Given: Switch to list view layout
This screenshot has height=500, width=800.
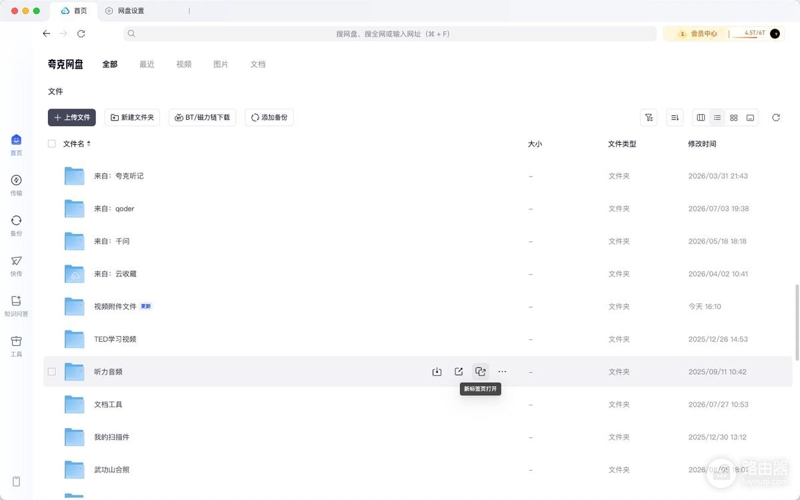Looking at the screenshot, I should [x=717, y=117].
